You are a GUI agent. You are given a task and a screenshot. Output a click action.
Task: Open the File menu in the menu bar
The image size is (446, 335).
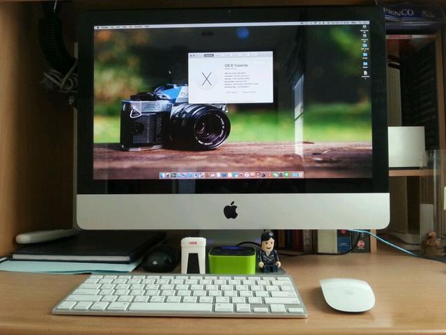pos(113,26)
